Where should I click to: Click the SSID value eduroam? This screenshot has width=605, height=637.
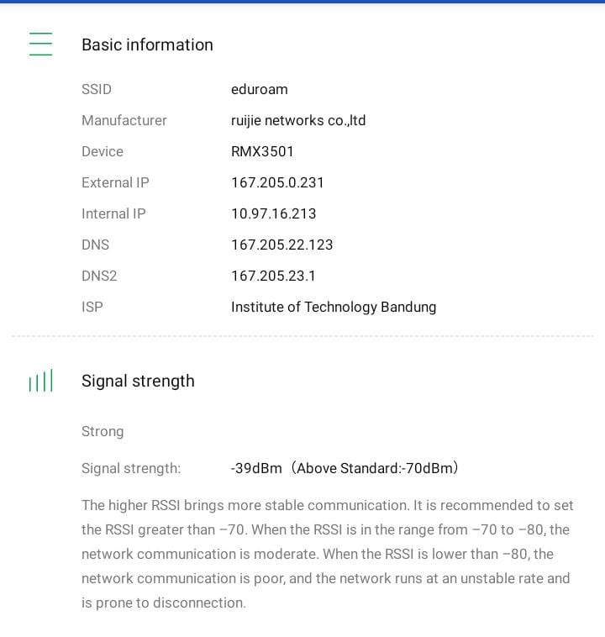259,89
